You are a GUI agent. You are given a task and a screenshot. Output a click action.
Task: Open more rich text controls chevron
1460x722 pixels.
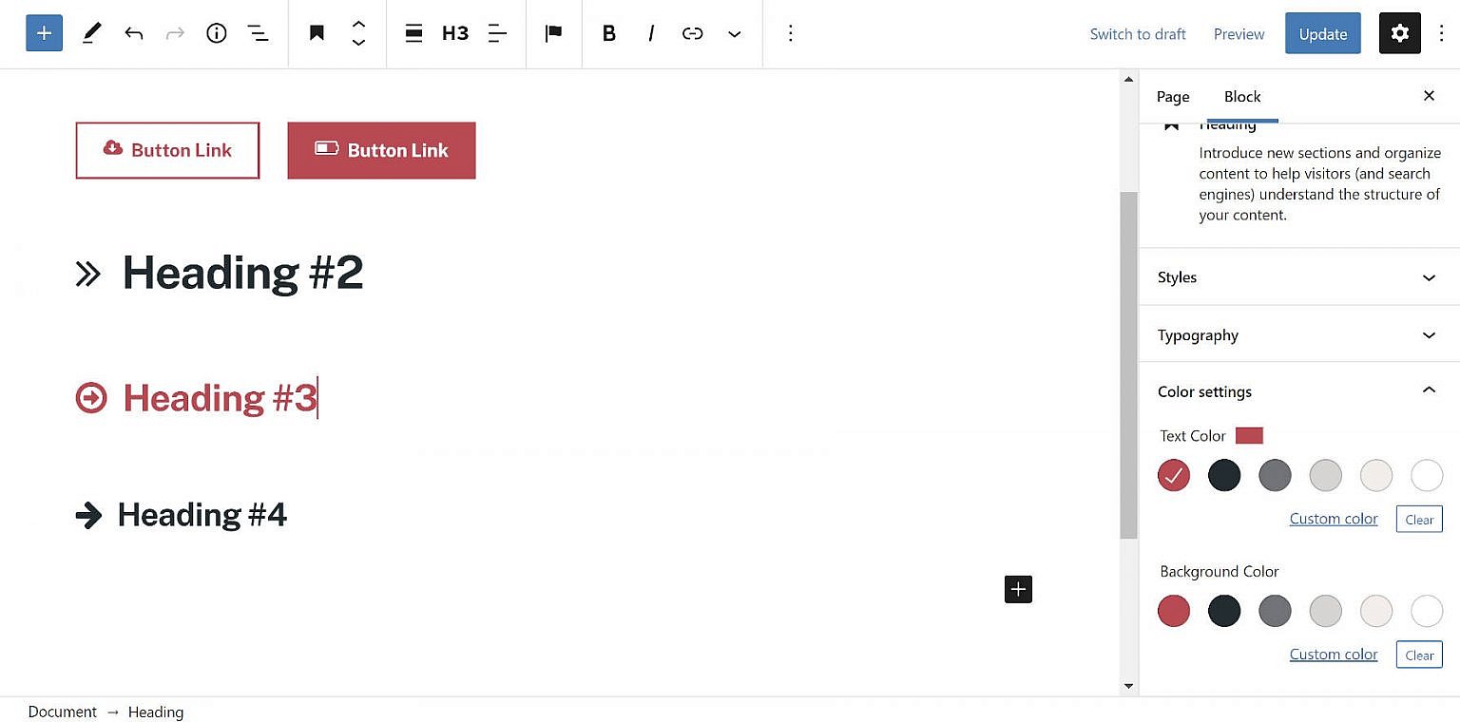click(x=734, y=33)
